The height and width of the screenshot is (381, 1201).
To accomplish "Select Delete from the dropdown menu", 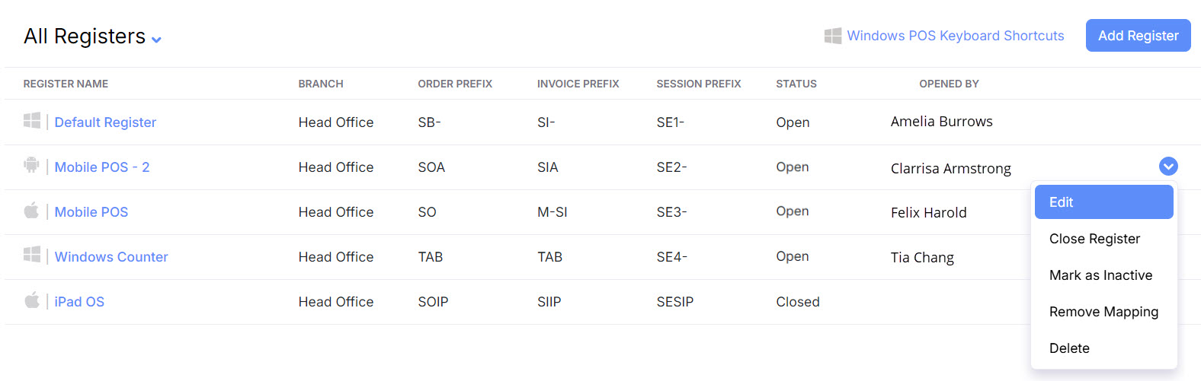I will click(1069, 348).
